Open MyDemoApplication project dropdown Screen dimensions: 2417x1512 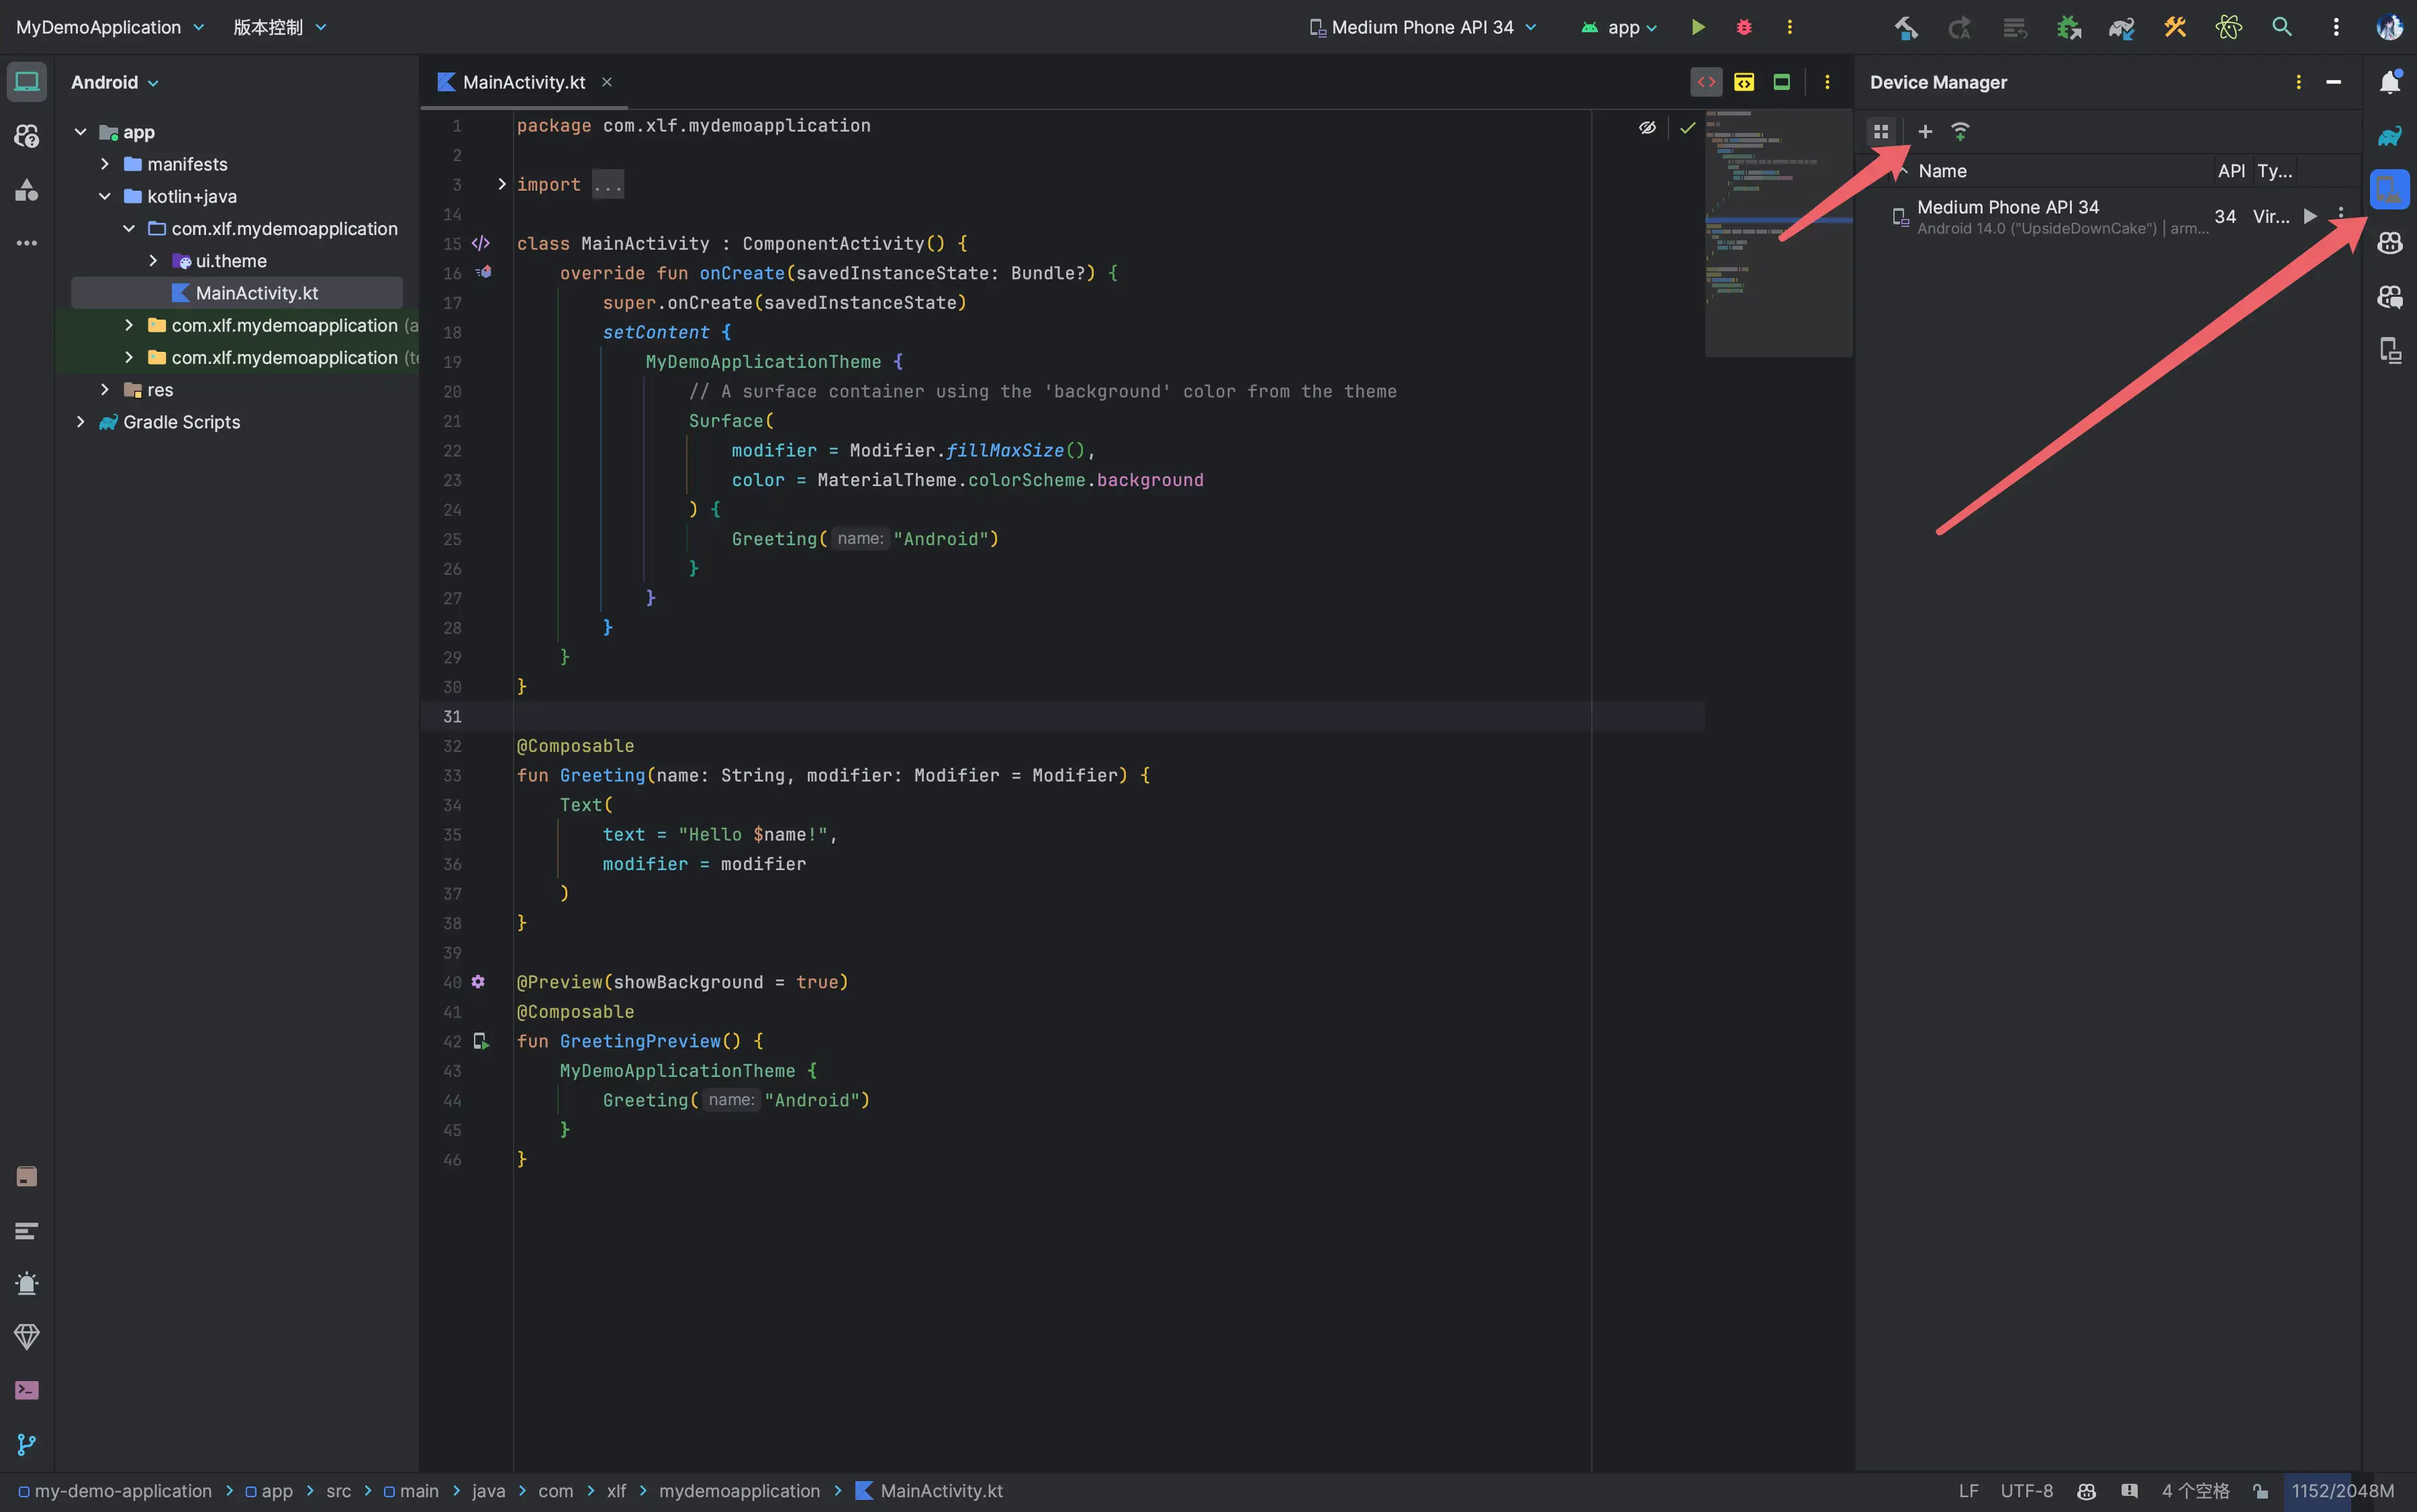pos(110,27)
